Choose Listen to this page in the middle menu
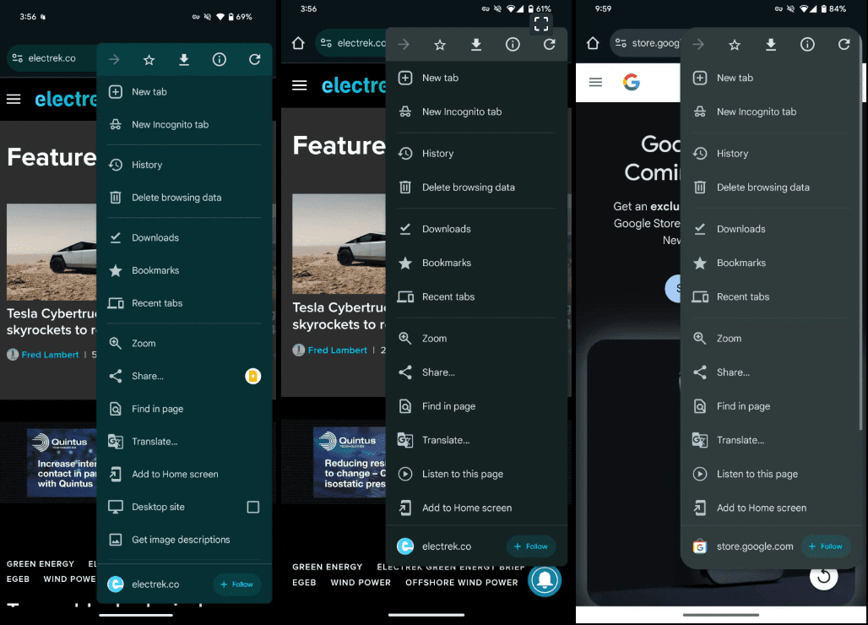 tap(463, 474)
